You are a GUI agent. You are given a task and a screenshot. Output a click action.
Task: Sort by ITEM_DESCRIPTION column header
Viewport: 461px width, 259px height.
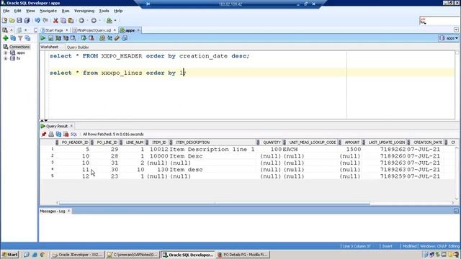[x=192, y=142]
